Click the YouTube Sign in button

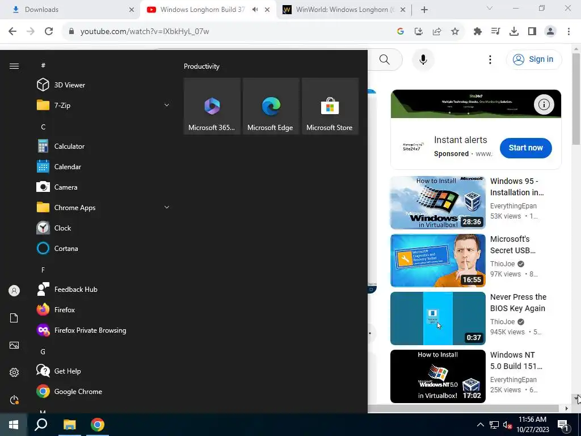(533, 59)
